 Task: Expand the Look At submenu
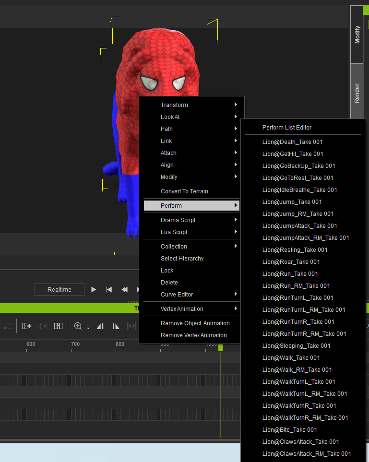click(x=191, y=117)
